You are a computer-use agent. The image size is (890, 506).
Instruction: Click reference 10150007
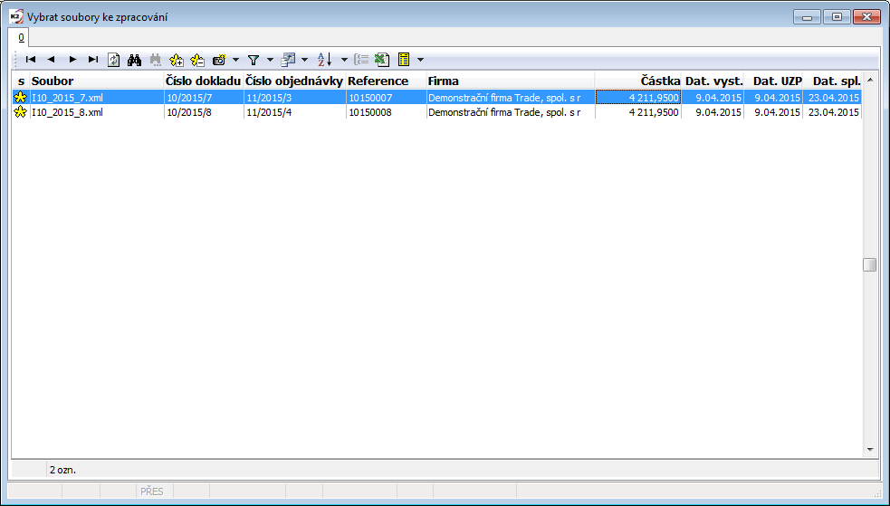coord(370,98)
